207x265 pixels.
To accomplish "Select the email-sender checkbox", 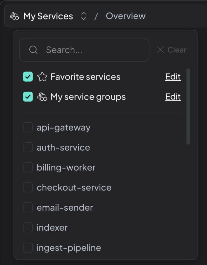I will point(28,207).
